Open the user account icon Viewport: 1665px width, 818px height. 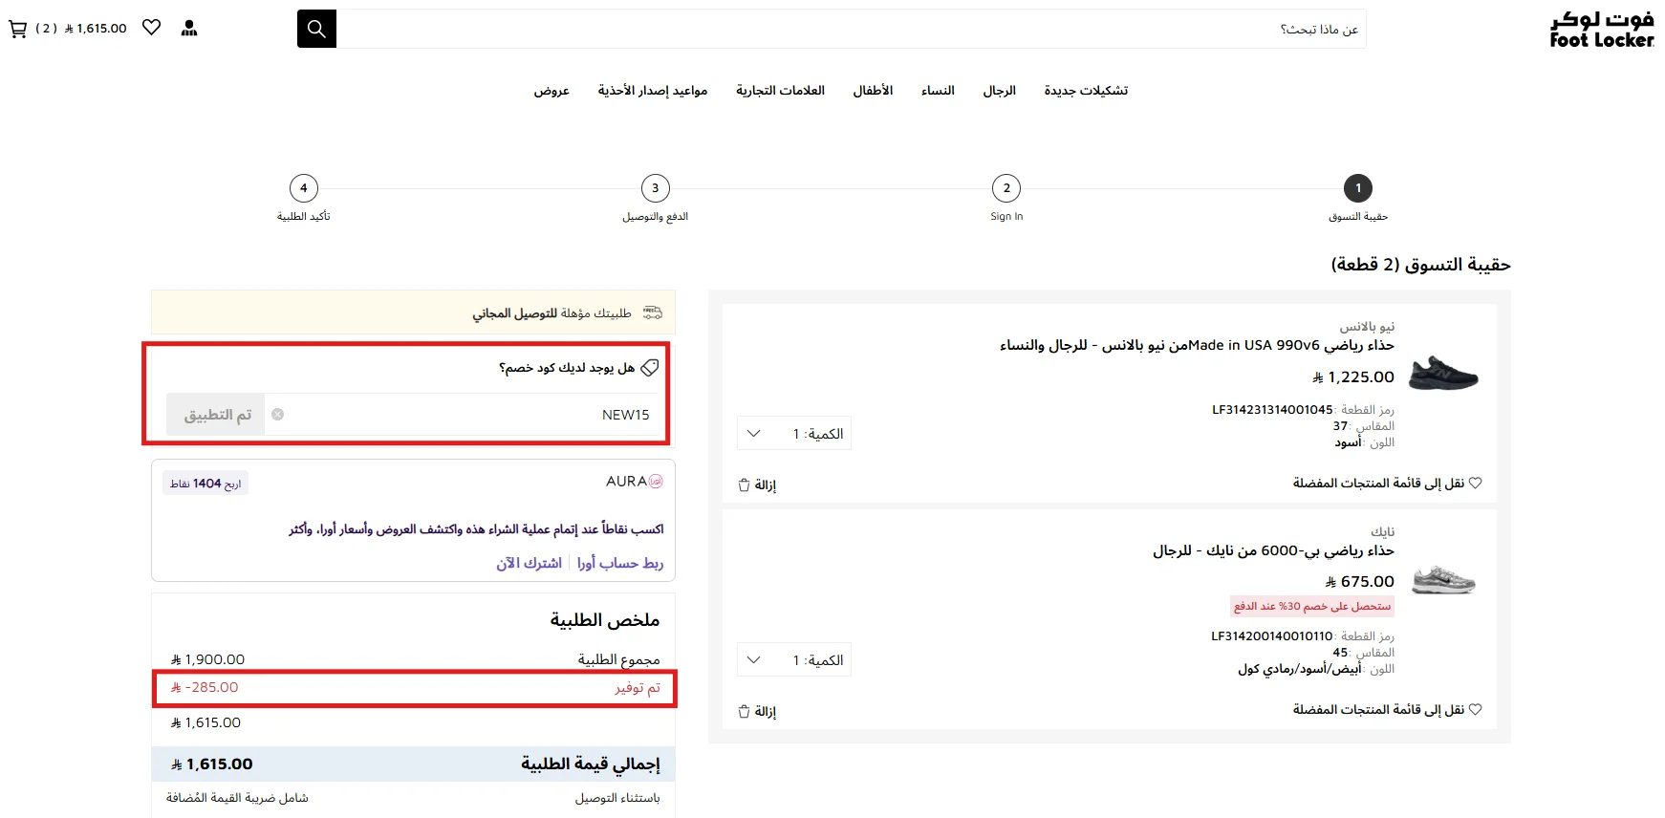189,28
